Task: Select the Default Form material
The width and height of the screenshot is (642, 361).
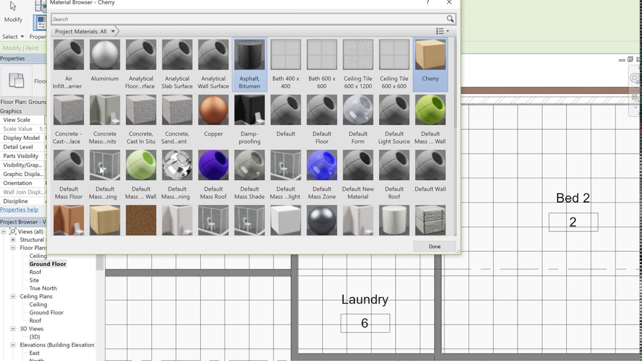Action: (x=358, y=119)
